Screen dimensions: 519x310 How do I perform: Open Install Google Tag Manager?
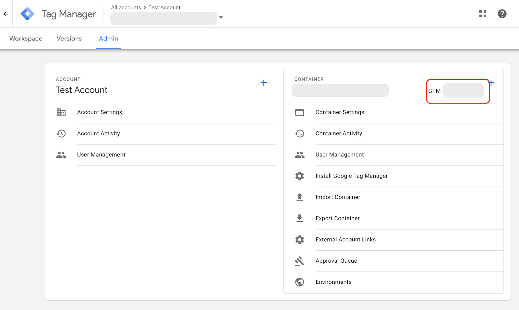(x=352, y=176)
